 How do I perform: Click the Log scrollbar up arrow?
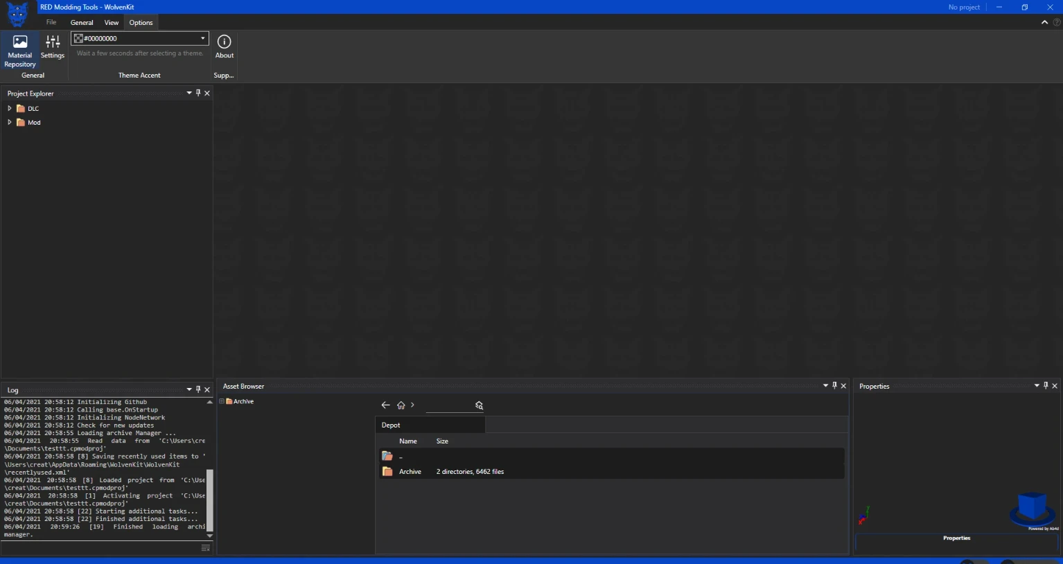pos(209,402)
